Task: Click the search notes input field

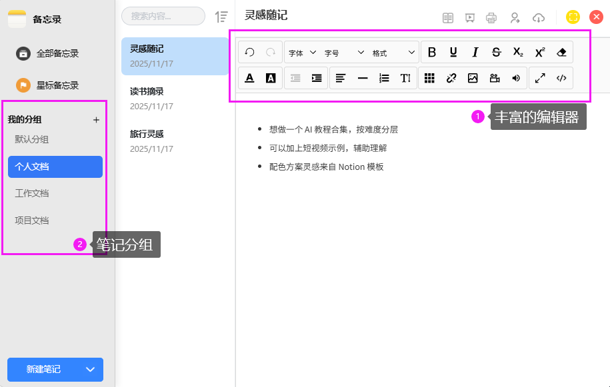Action: point(163,16)
